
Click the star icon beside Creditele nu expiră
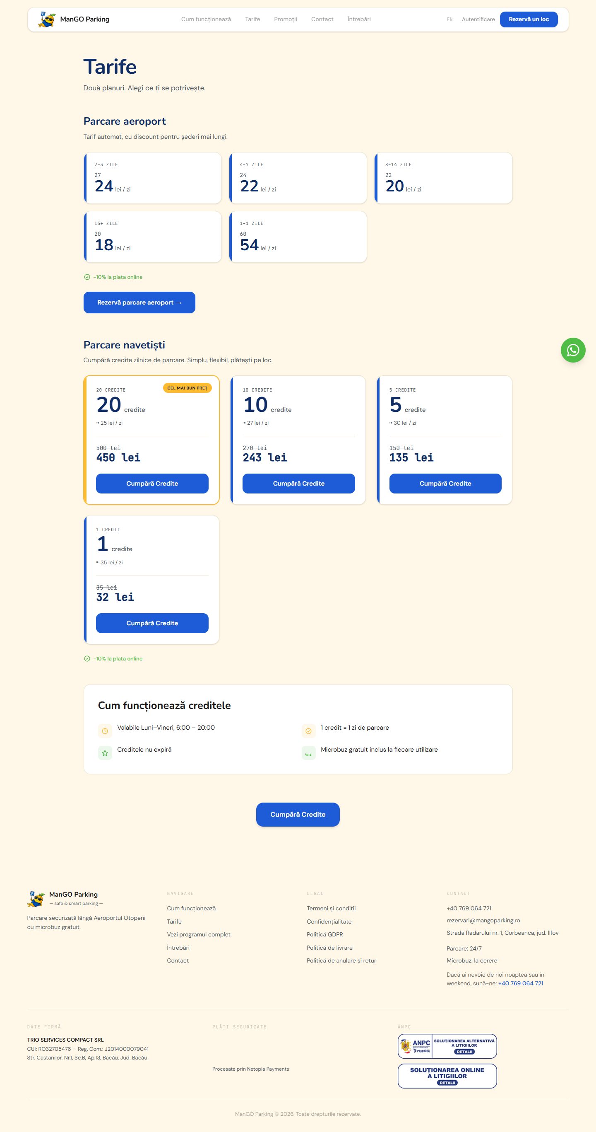(x=105, y=753)
